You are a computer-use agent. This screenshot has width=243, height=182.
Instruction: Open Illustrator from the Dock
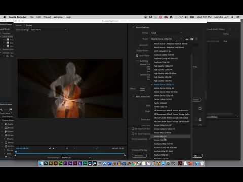(56, 163)
